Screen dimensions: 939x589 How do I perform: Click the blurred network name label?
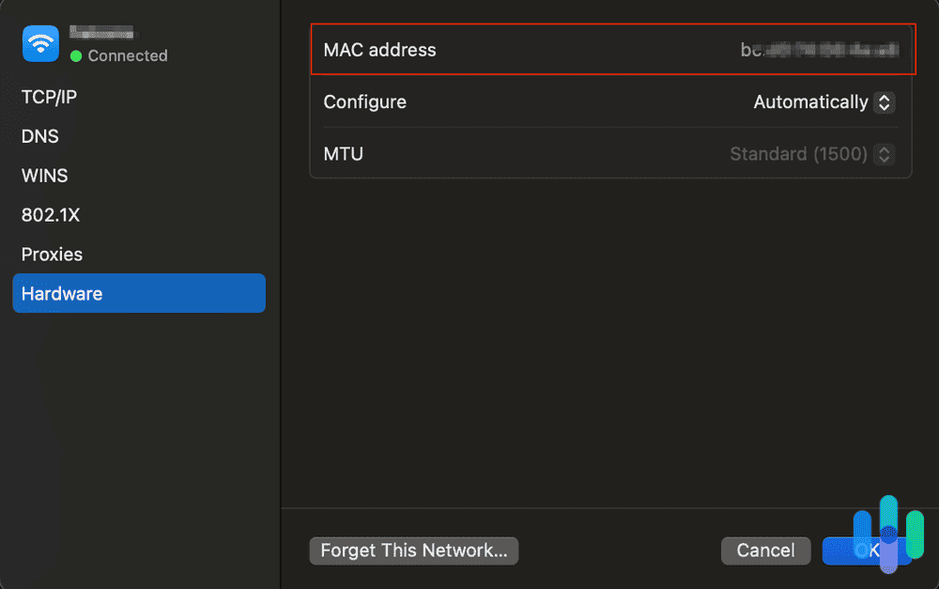[101, 33]
